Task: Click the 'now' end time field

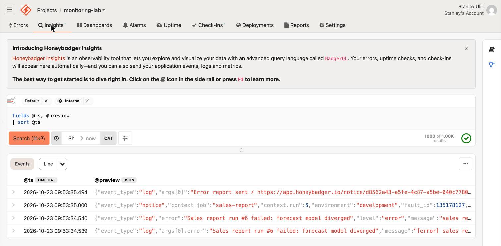Action: pyautogui.click(x=91, y=138)
